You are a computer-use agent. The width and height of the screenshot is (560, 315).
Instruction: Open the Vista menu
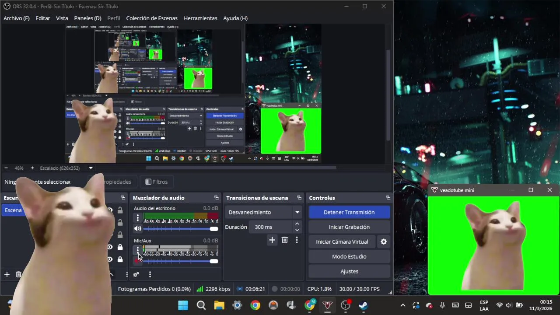62,18
